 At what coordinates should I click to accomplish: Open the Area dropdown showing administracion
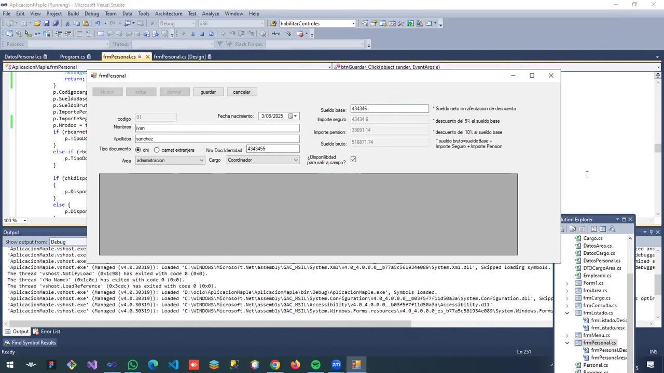click(170, 161)
